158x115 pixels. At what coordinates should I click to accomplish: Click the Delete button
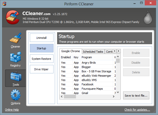point(136,72)
